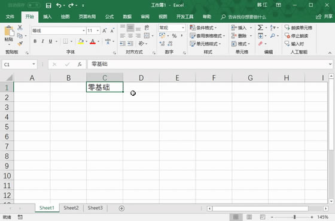This screenshot has width=335, height=221.
Task: Click the Insert Function fx icon
Action: click(x=80, y=64)
